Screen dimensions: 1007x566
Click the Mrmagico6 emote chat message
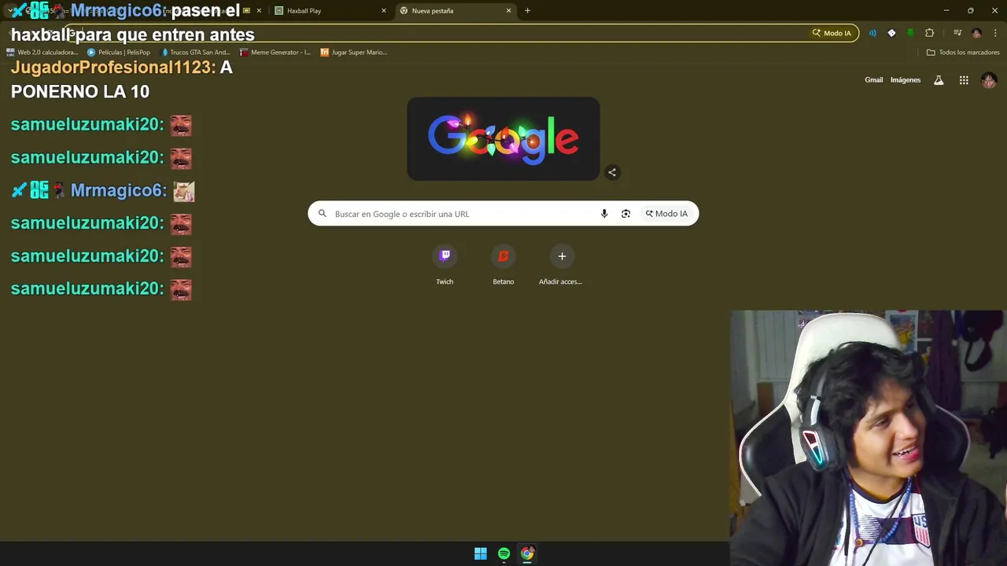(102, 190)
